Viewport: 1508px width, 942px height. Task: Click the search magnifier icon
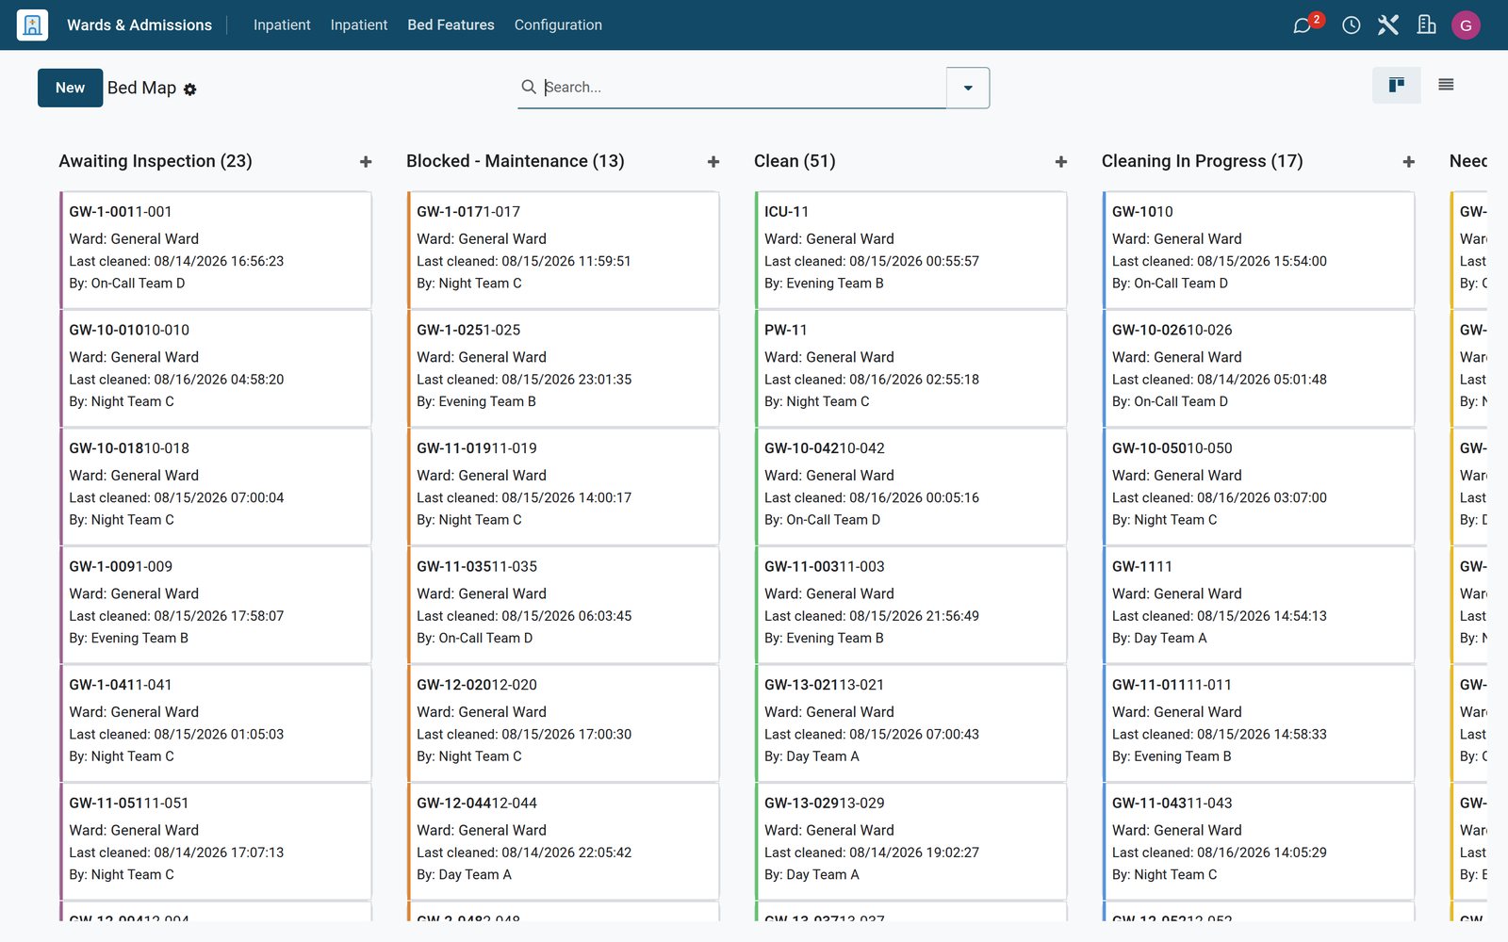coord(529,87)
